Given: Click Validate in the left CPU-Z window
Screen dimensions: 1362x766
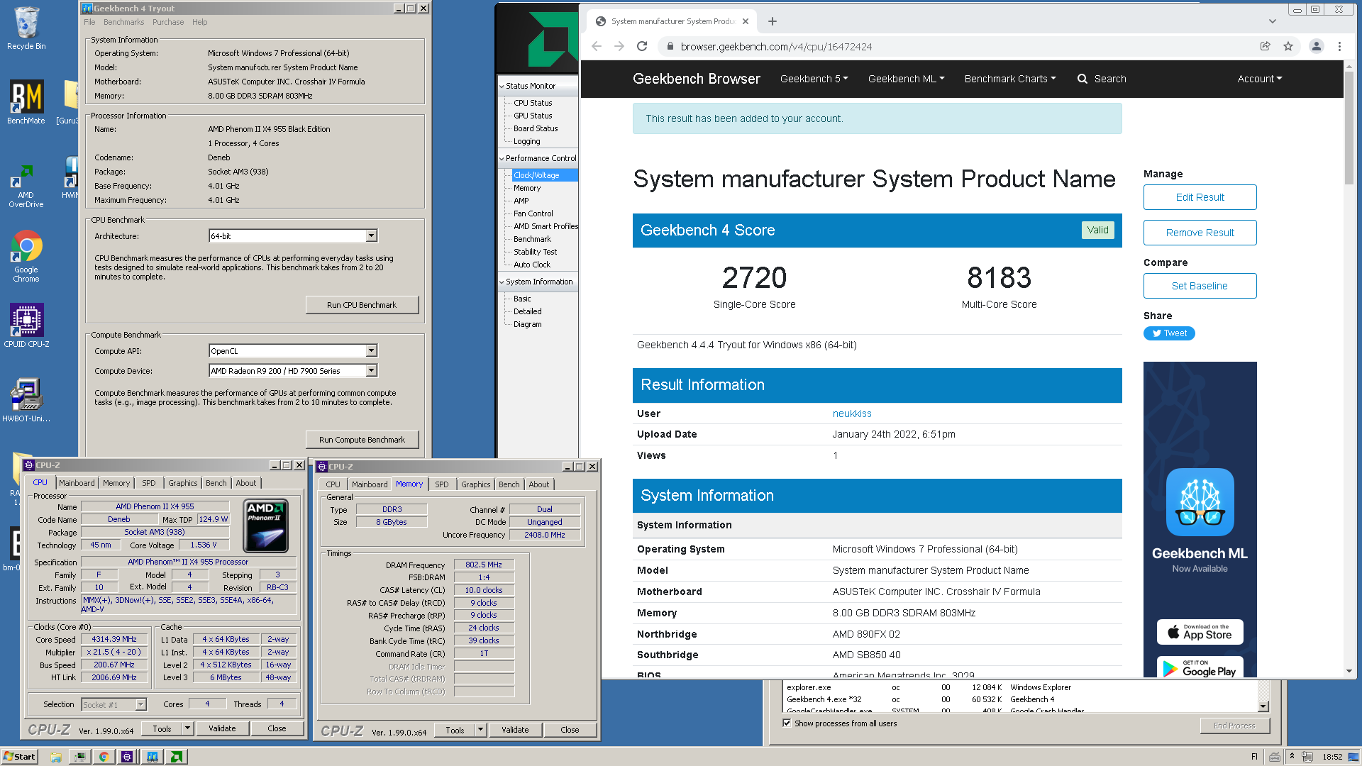Looking at the screenshot, I should pyautogui.click(x=222, y=728).
